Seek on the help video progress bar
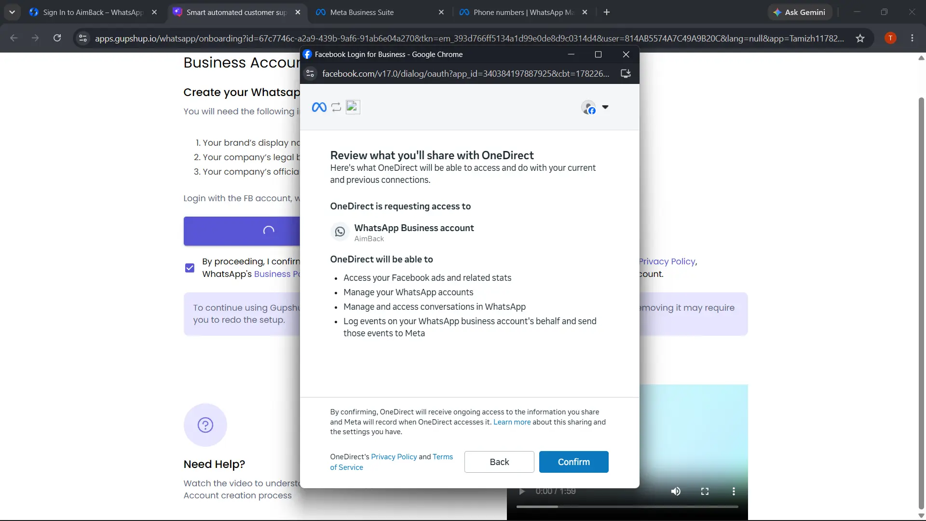Screen dimensions: 926x521 tap(627, 507)
